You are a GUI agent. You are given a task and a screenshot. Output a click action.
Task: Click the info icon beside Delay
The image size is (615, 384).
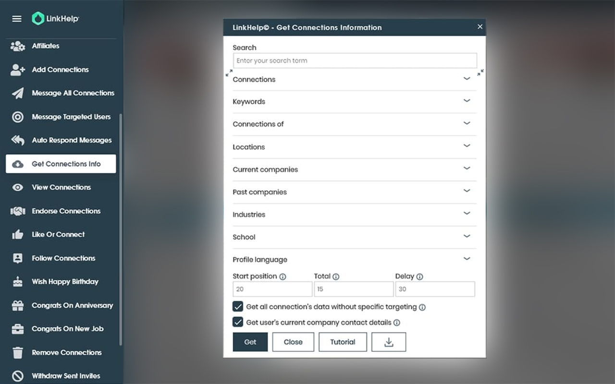419,277
